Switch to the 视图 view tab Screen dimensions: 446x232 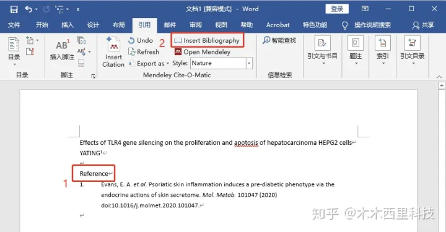pos(221,25)
